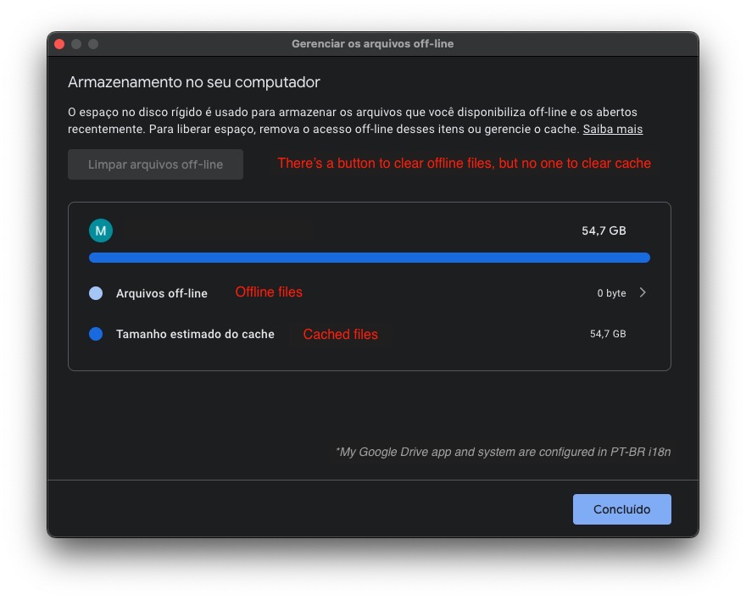Click the 54,7 GB total beside avatar
This screenshot has height=600, width=746.
[604, 231]
